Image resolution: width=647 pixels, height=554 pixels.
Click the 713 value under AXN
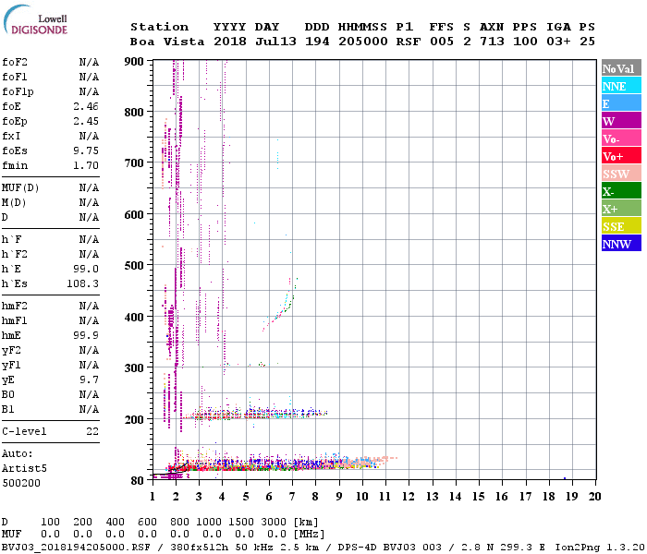492,42
